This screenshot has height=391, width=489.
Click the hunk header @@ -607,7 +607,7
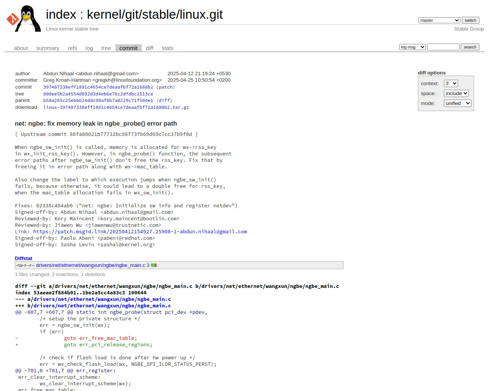point(111,312)
